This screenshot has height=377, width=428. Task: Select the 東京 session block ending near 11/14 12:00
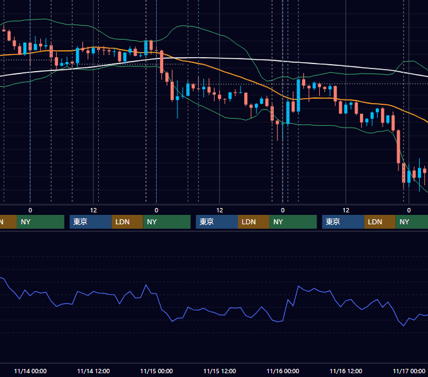pyautogui.click(x=91, y=222)
